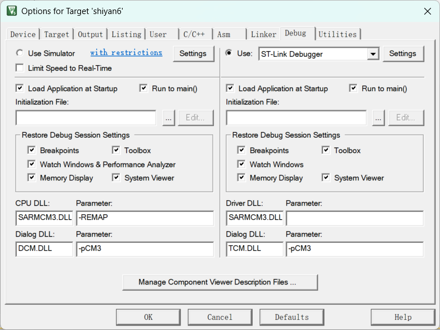Switch to the Target tab
This screenshot has width=440, height=330.
[56, 34]
